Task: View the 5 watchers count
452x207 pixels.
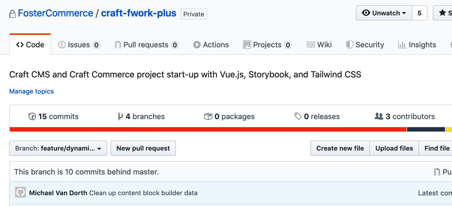Action: click(x=420, y=13)
